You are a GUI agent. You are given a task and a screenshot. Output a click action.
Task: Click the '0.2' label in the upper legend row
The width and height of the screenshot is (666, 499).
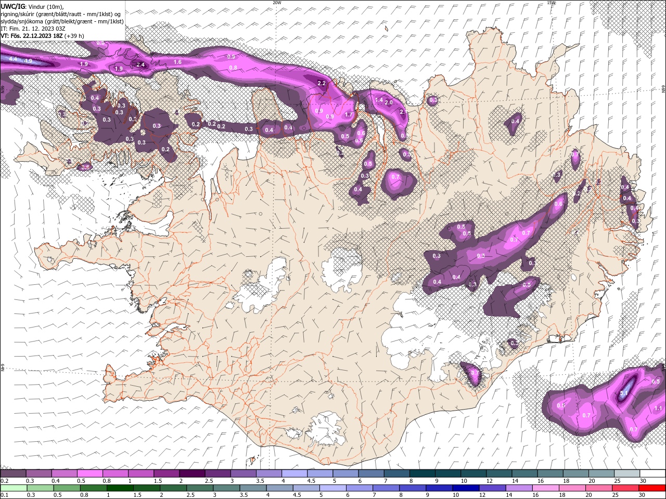pyautogui.click(x=5, y=481)
